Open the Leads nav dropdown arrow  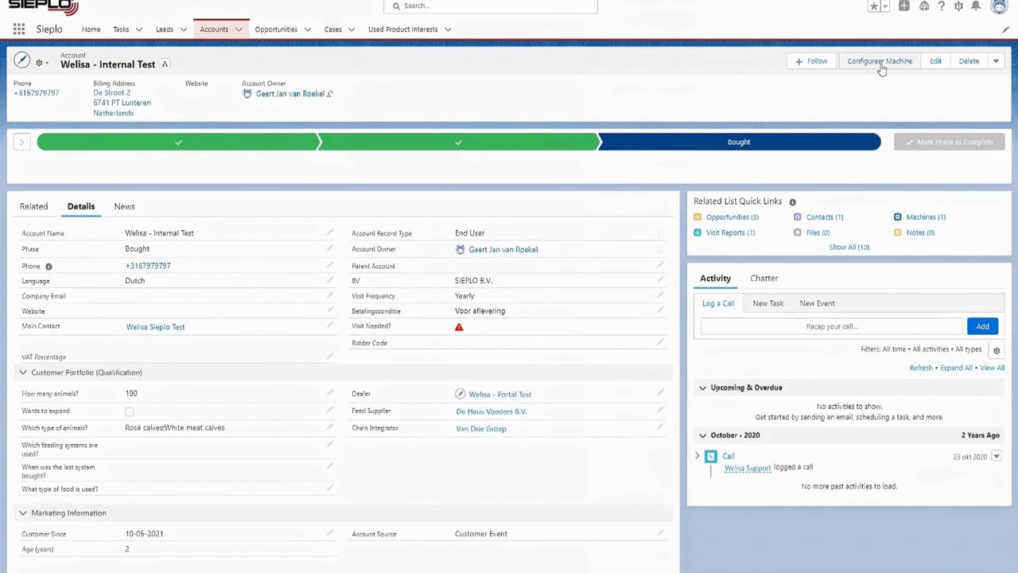[x=183, y=29]
